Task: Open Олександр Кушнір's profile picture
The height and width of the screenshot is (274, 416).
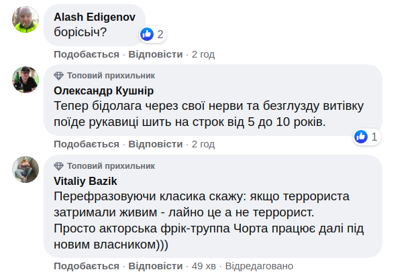Action: pyautogui.click(x=25, y=80)
